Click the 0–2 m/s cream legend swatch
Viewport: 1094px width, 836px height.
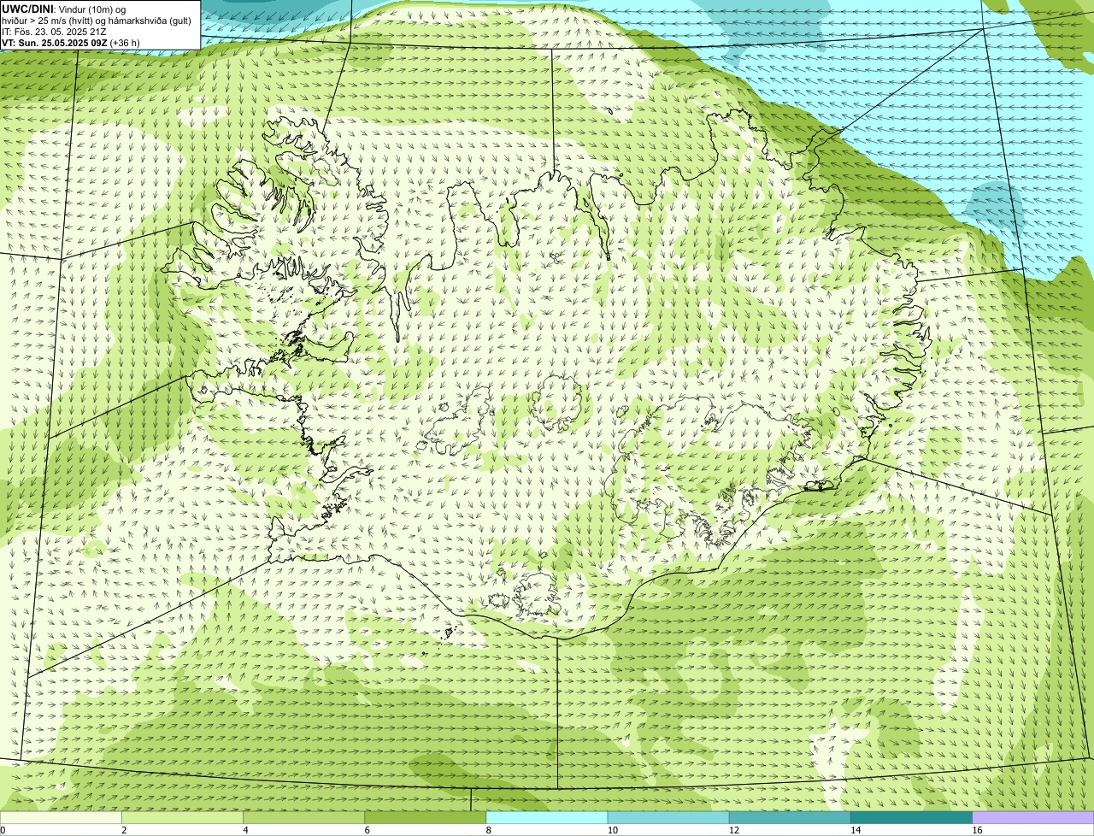click(61, 818)
